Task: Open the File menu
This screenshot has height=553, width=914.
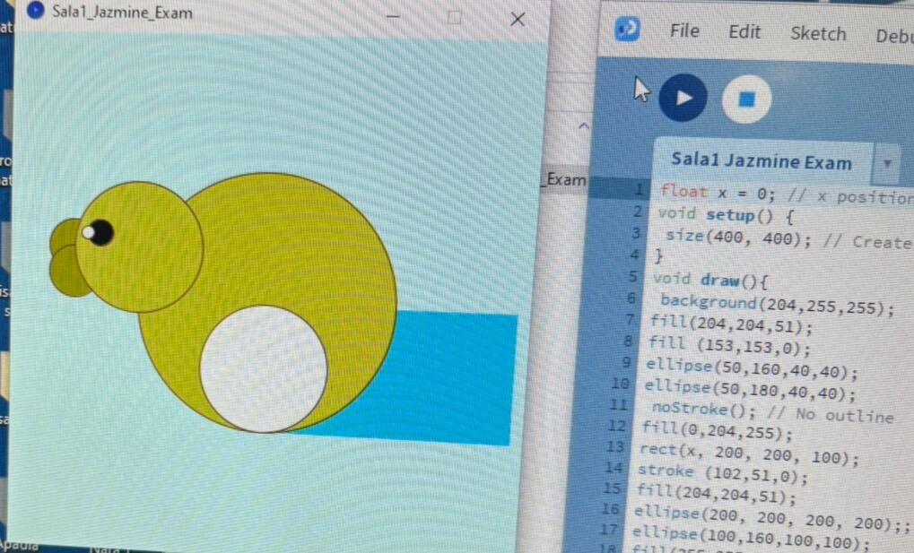Action: pos(684,31)
